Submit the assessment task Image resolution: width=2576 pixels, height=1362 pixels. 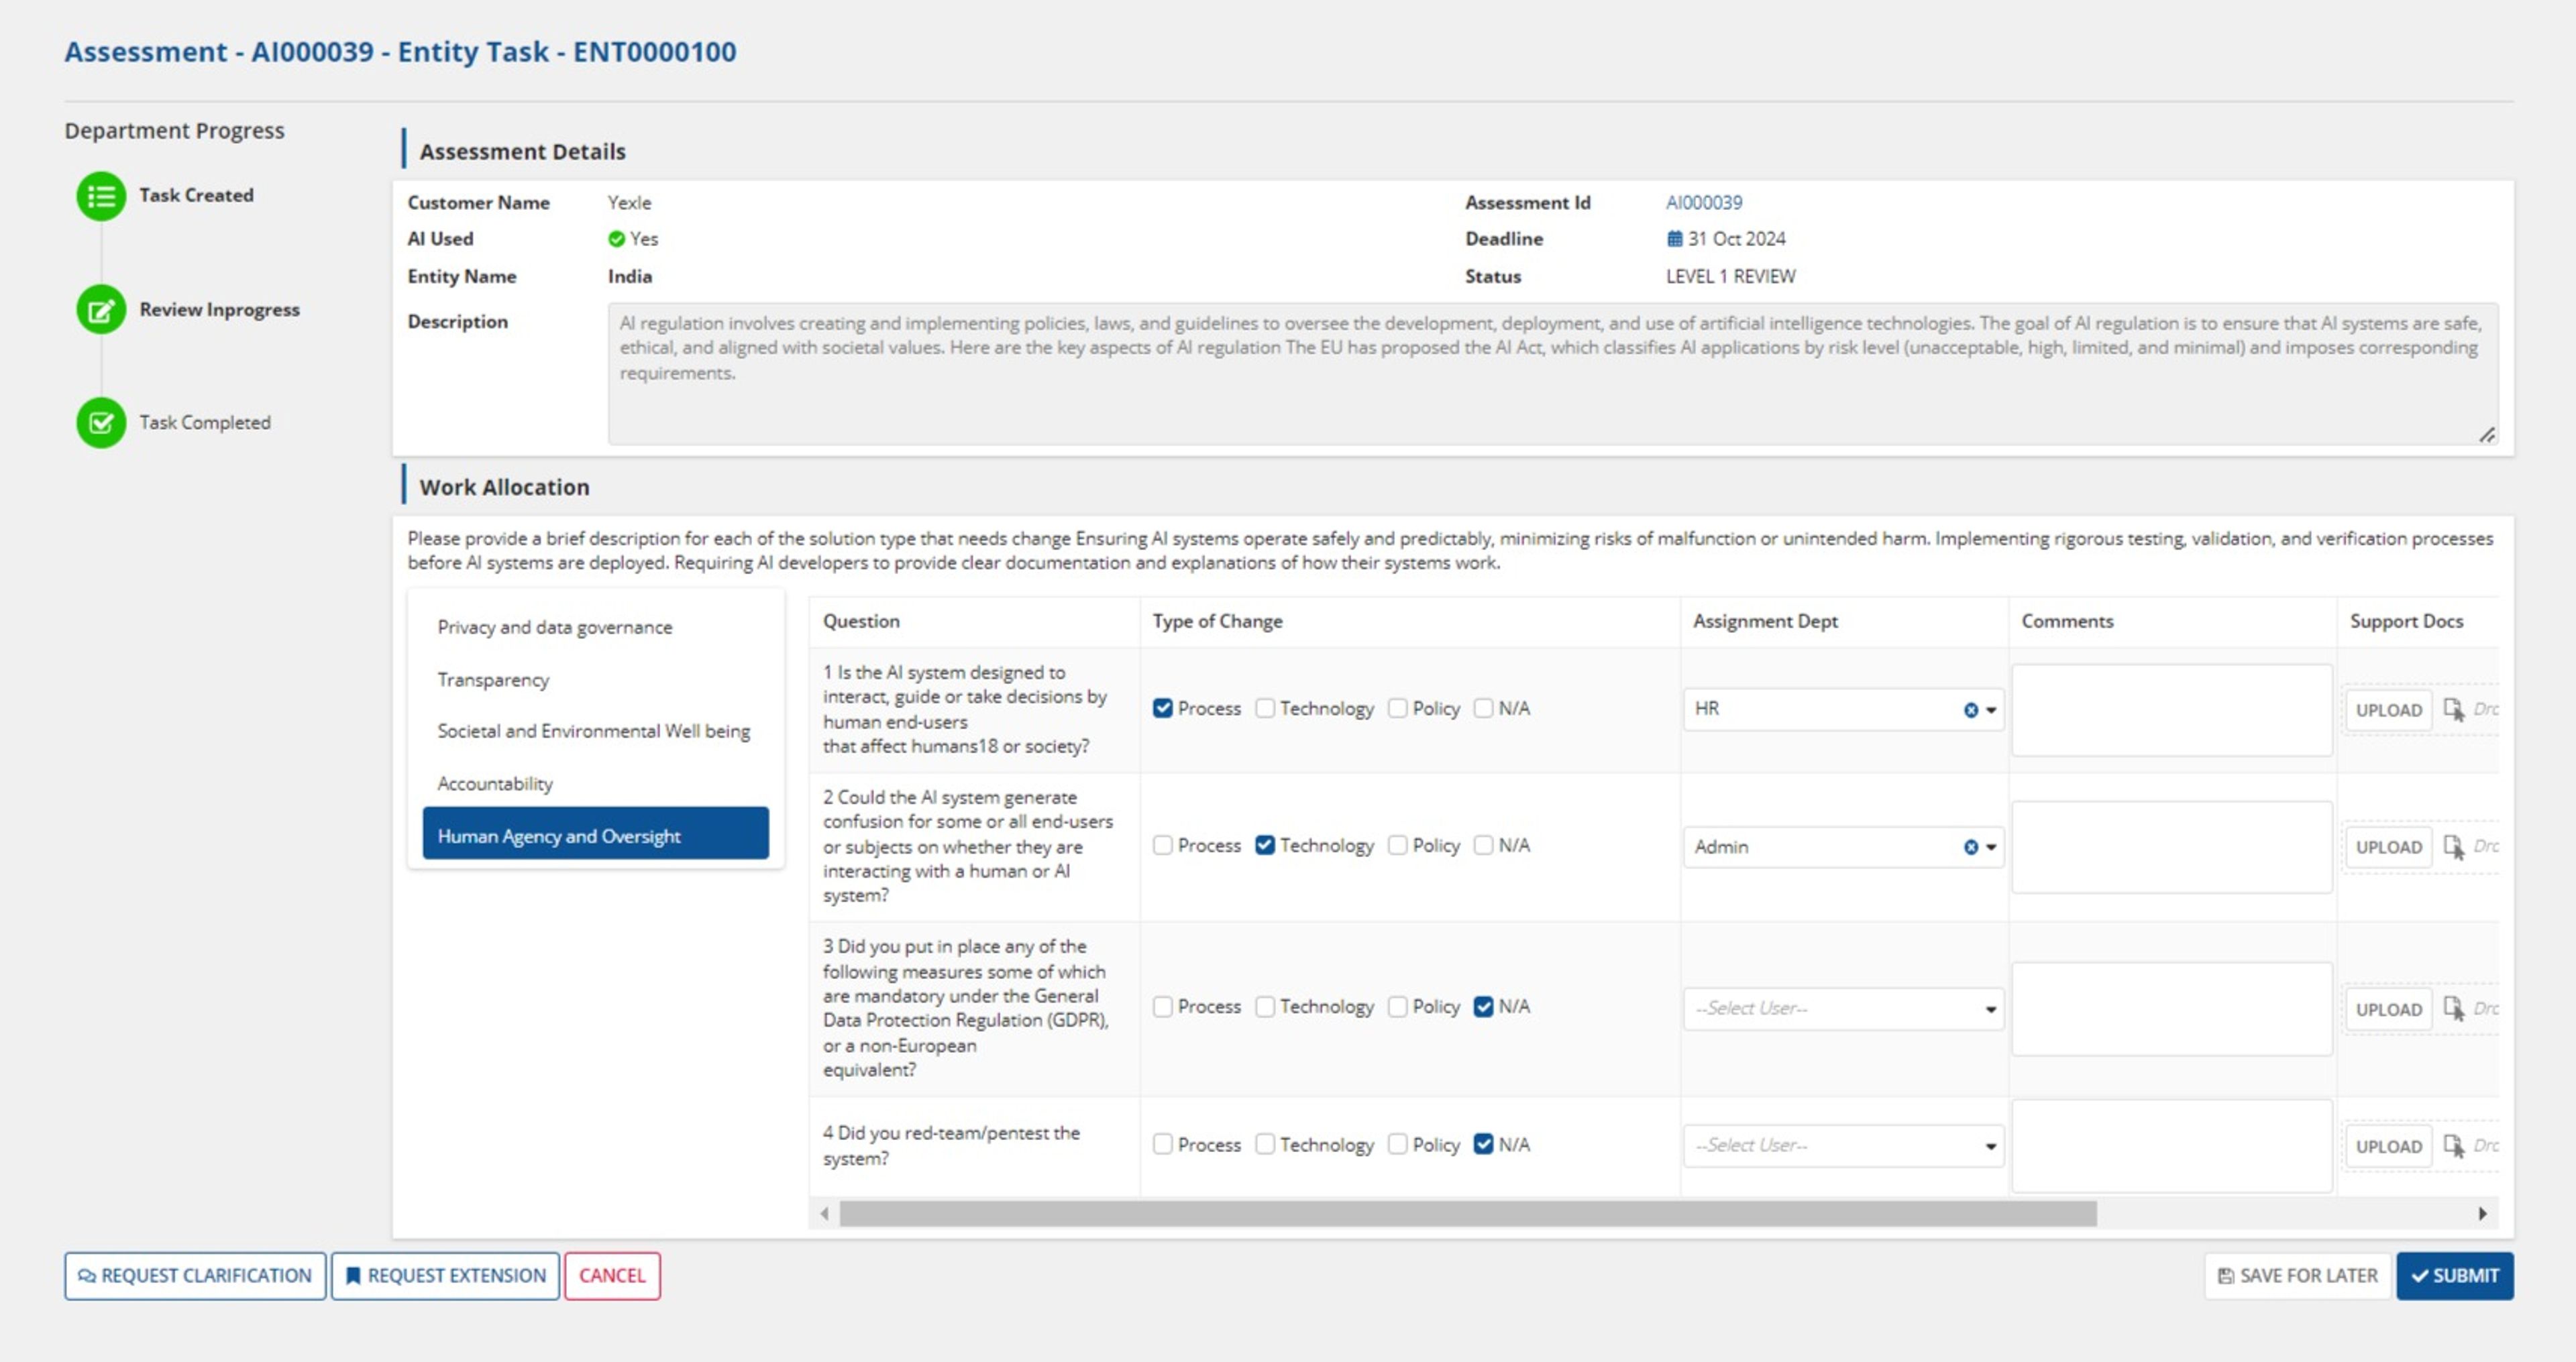click(x=2454, y=1277)
